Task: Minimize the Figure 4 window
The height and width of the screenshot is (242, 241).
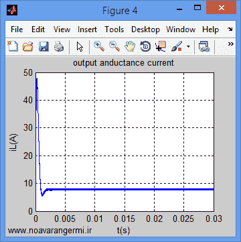Action: (x=179, y=9)
